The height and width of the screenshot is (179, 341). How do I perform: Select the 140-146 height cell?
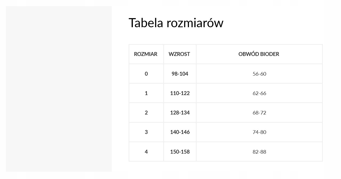(x=180, y=132)
